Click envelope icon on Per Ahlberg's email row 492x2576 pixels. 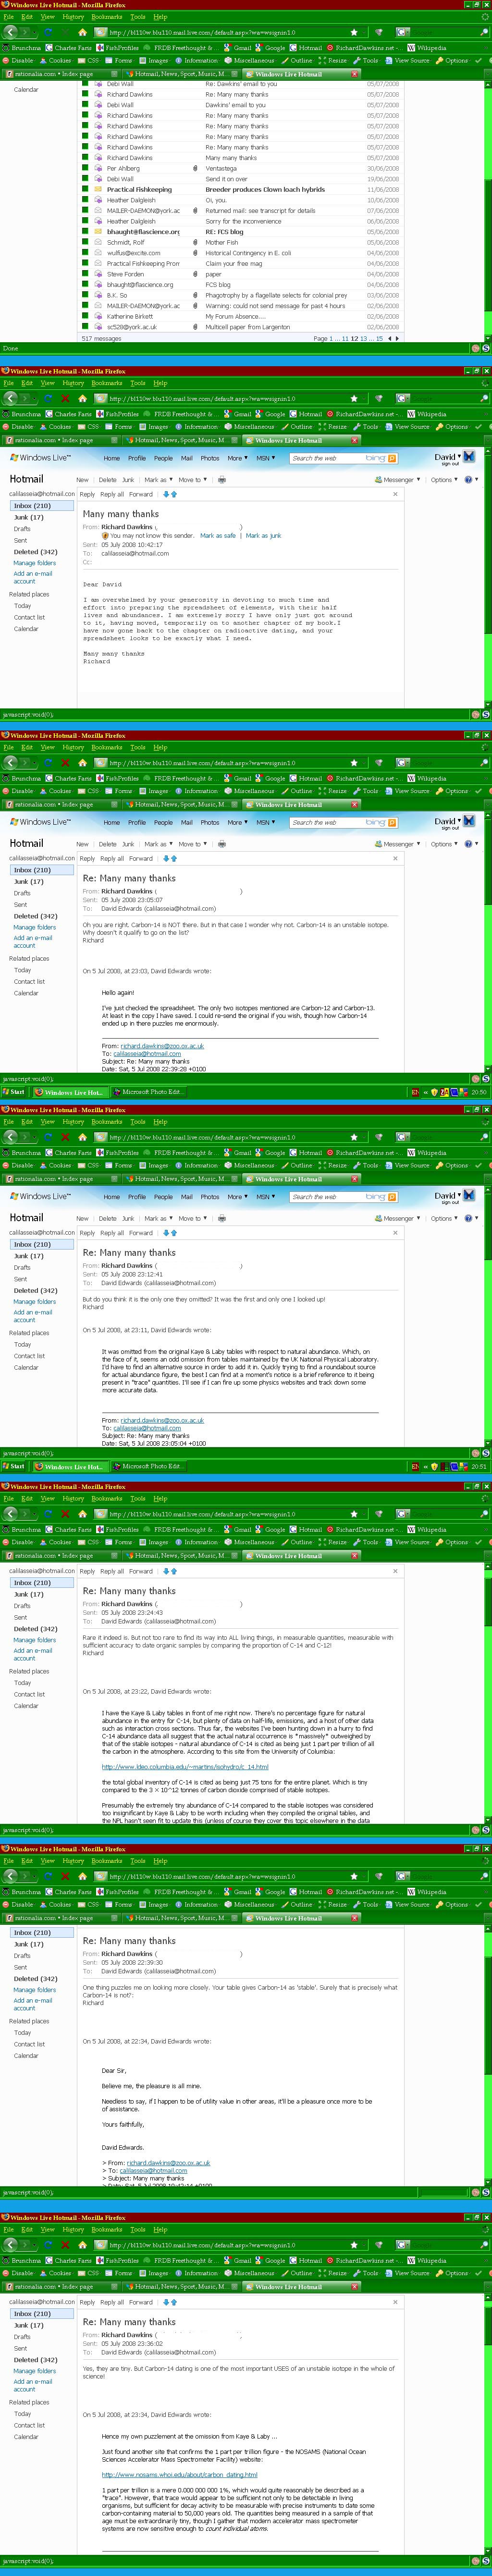pyautogui.click(x=99, y=168)
